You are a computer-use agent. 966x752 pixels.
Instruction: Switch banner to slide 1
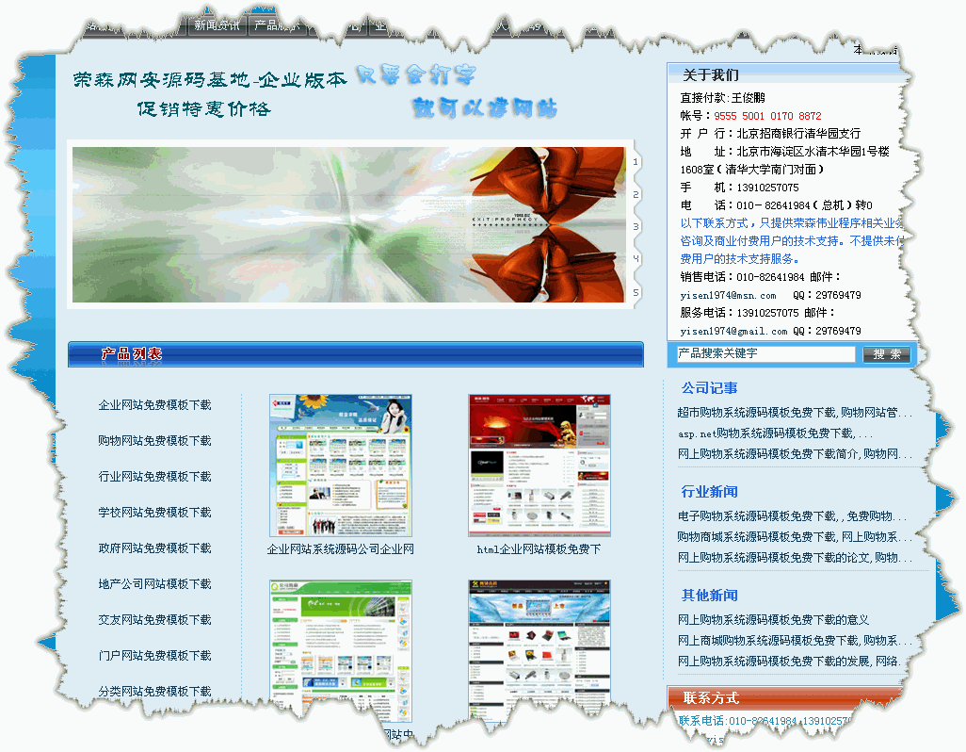coord(636,162)
